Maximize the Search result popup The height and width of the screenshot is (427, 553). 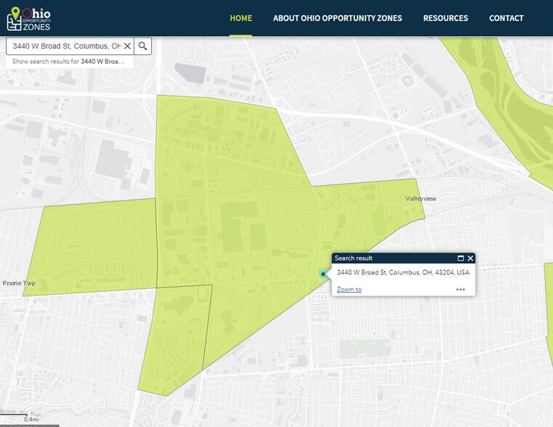click(461, 259)
